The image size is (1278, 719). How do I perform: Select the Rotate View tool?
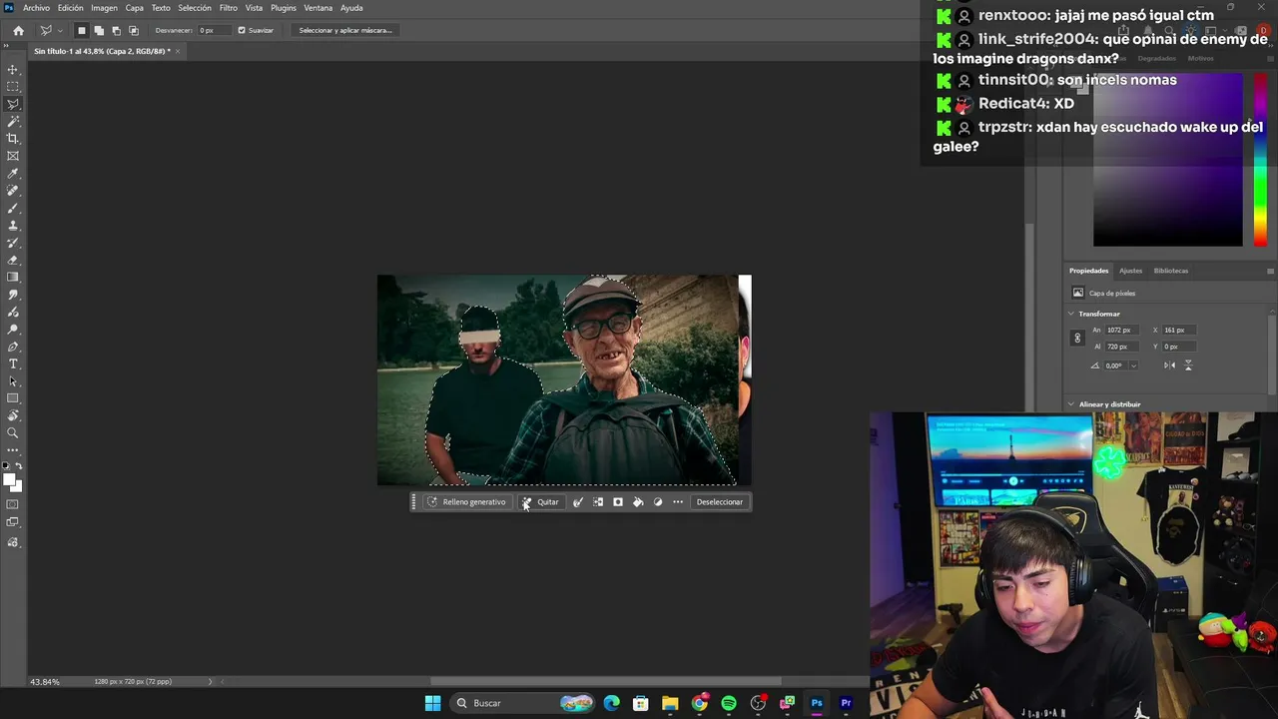click(13, 415)
